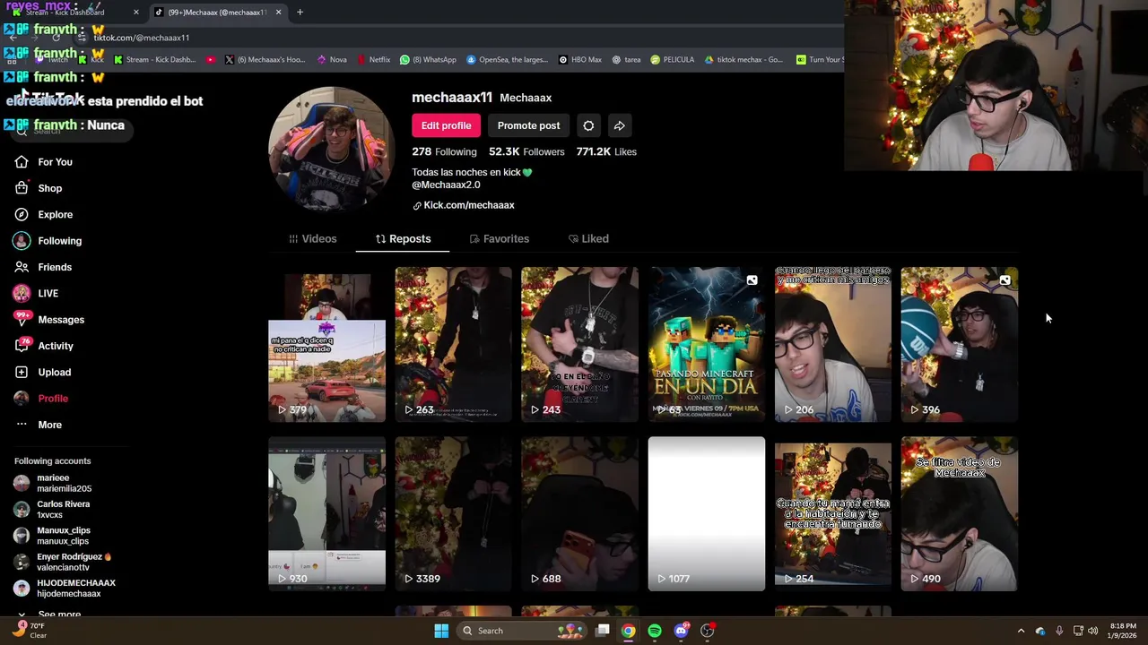Open the repost with 206 views
Screen dimensions: 1148x645
pyautogui.click(x=833, y=344)
